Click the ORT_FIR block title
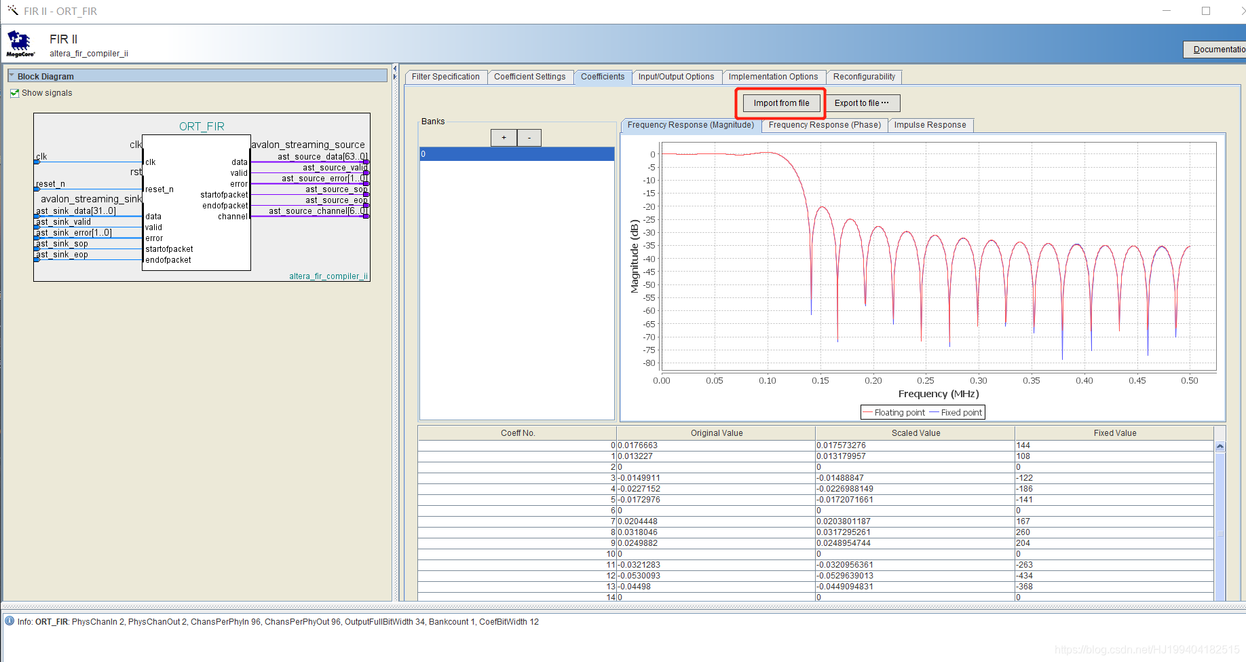Viewport: 1246px width, 662px height. pos(202,126)
